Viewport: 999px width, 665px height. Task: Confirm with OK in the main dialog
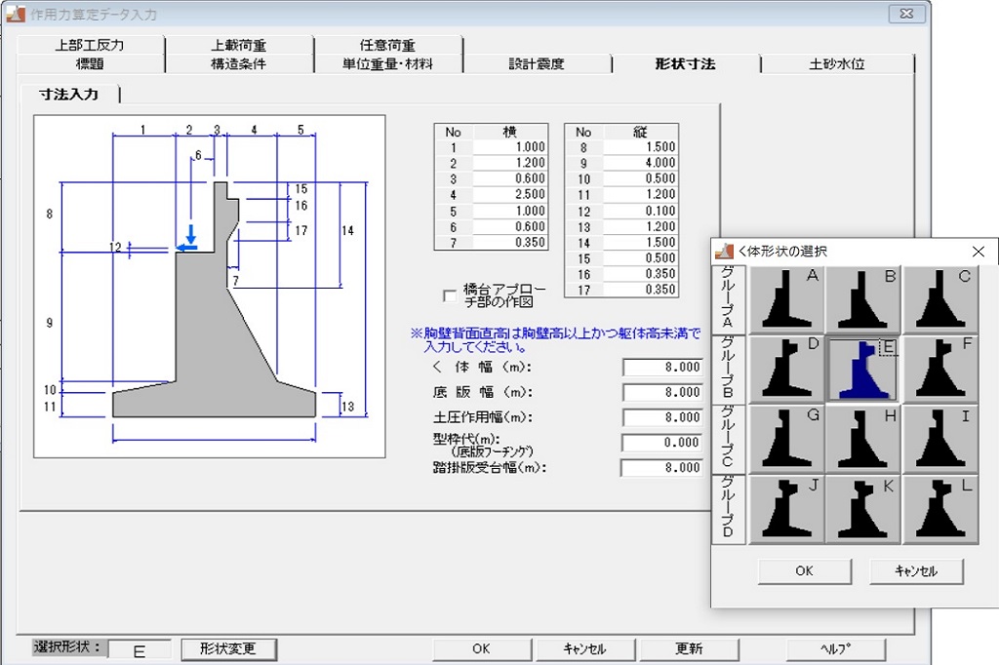coord(482,649)
